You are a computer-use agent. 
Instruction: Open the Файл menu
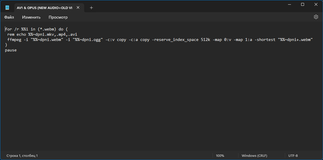pyautogui.click(x=9, y=17)
